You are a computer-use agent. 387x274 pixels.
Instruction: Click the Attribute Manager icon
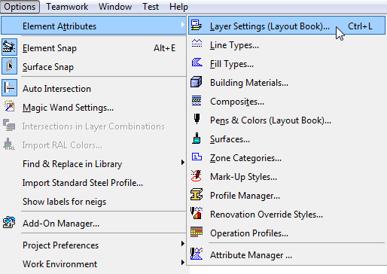coord(197,254)
